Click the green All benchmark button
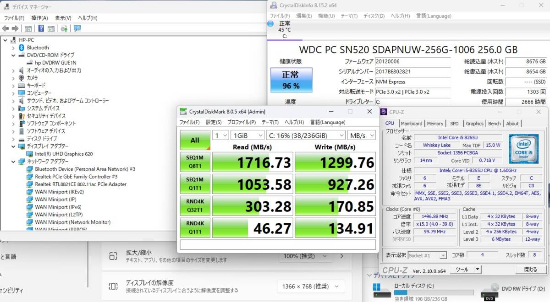This screenshot has width=550, height=302. point(195,140)
